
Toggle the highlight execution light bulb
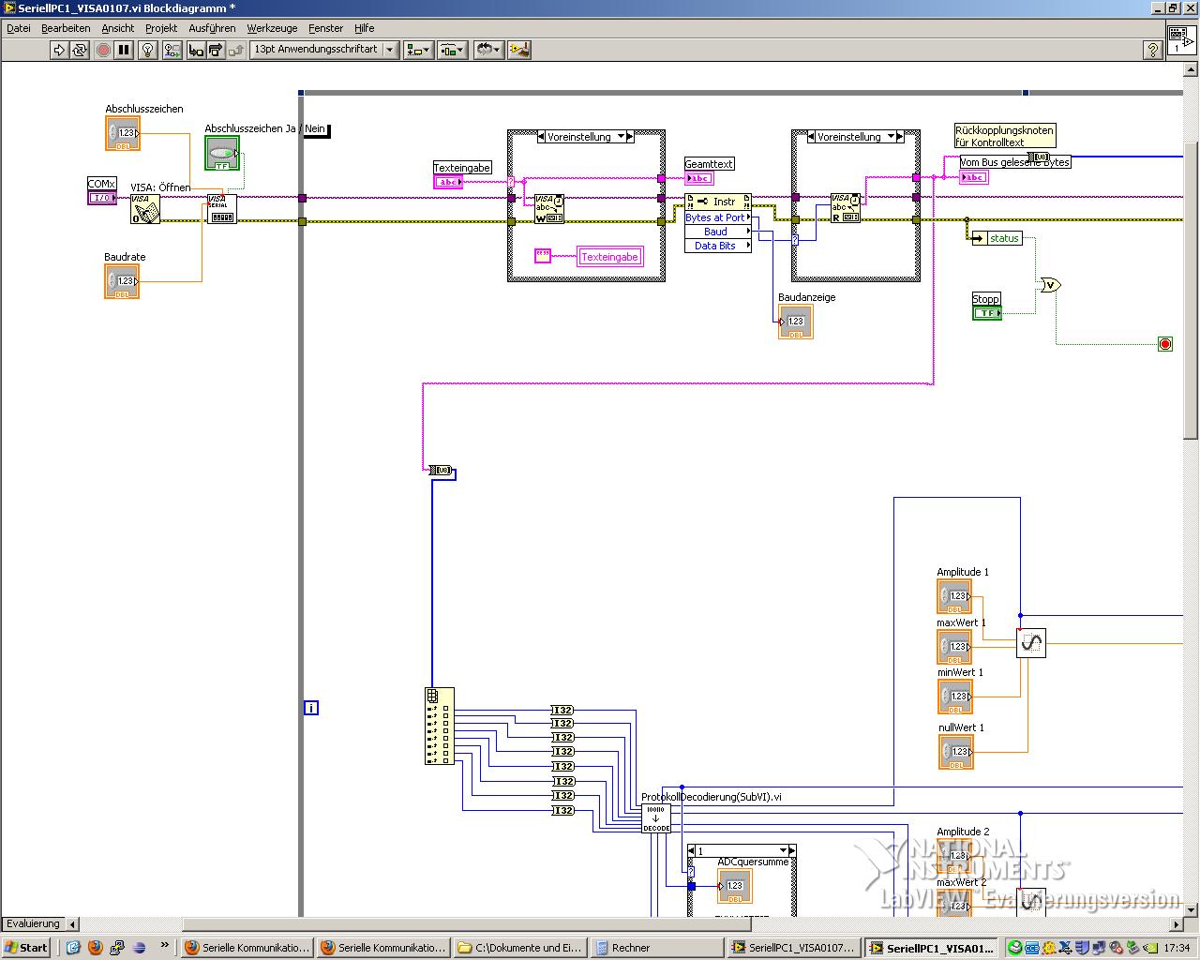pyautogui.click(x=148, y=50)
